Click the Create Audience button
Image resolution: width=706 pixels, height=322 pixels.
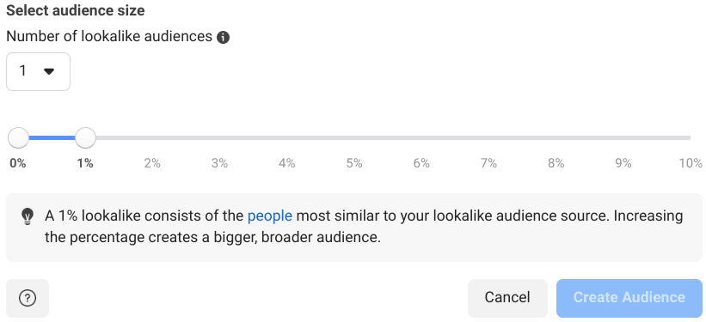[629, 298]
